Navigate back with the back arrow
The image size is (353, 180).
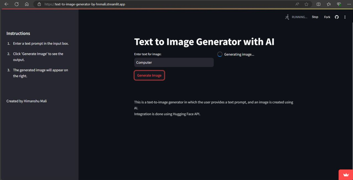6,4
